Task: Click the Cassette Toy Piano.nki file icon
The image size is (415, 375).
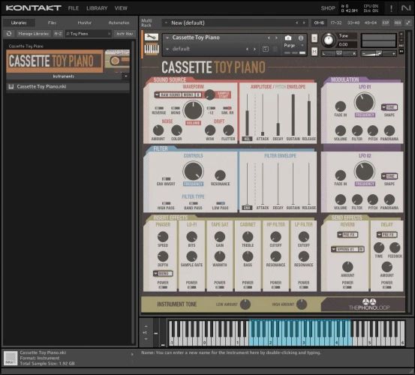Action: coord(11,86)
